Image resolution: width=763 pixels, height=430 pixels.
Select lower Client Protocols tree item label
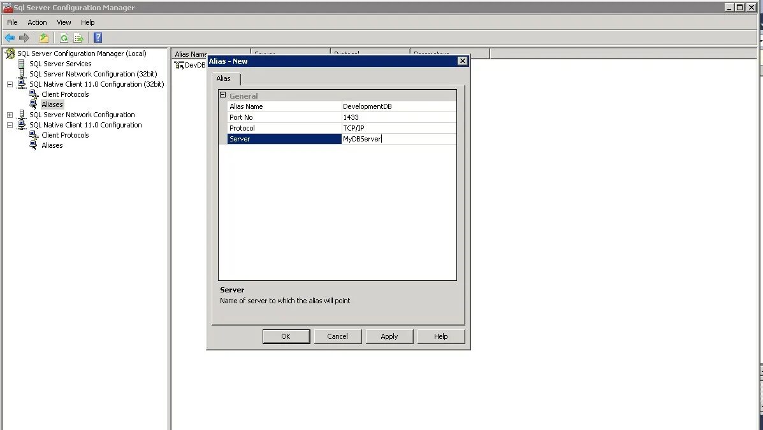coord(65,135)
